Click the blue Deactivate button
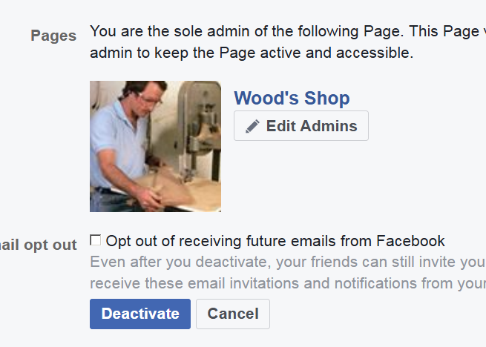This screenshot has height=347, width=486. (x=140, y=314)
